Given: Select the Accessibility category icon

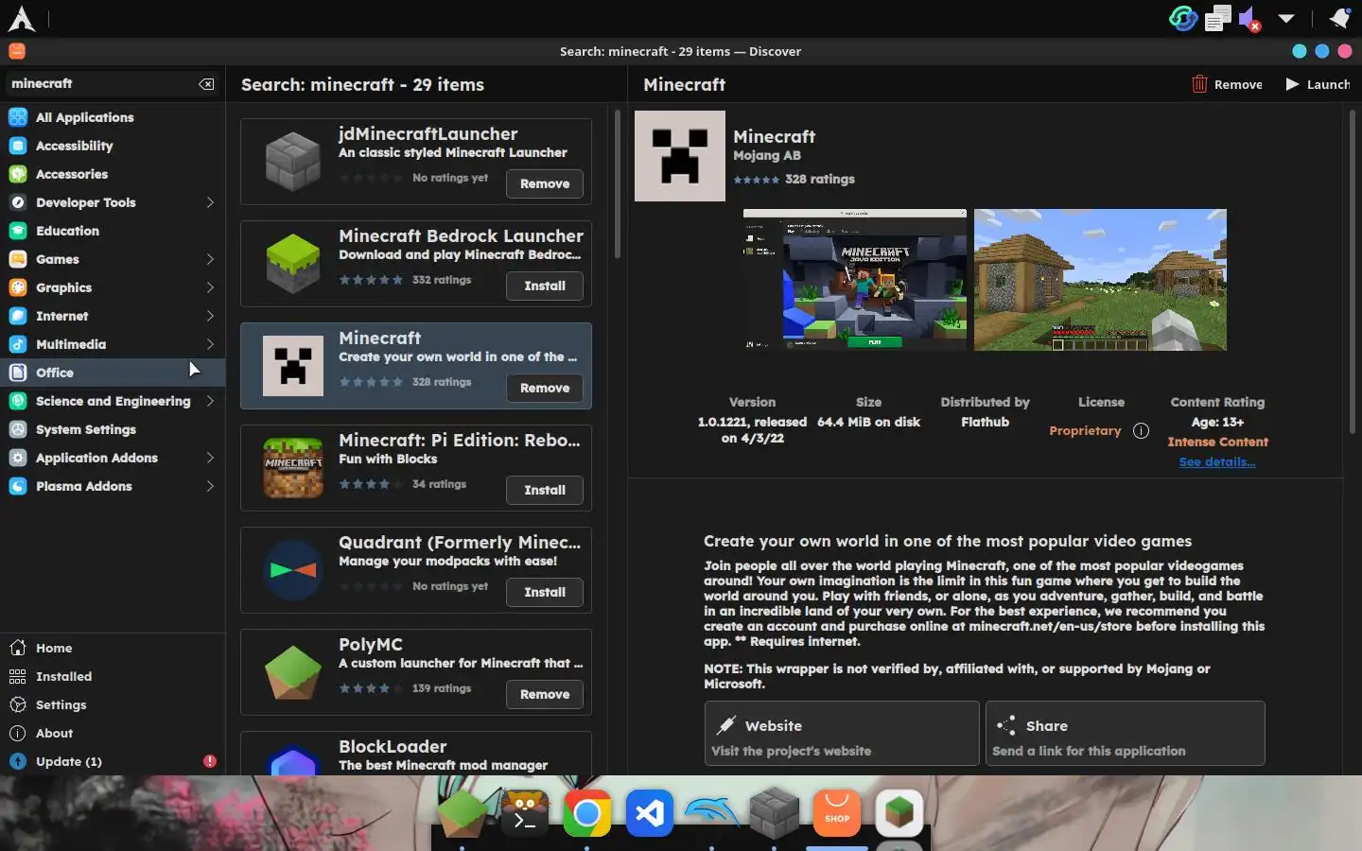Looking at the screenshot, I should tap(18, 146).
